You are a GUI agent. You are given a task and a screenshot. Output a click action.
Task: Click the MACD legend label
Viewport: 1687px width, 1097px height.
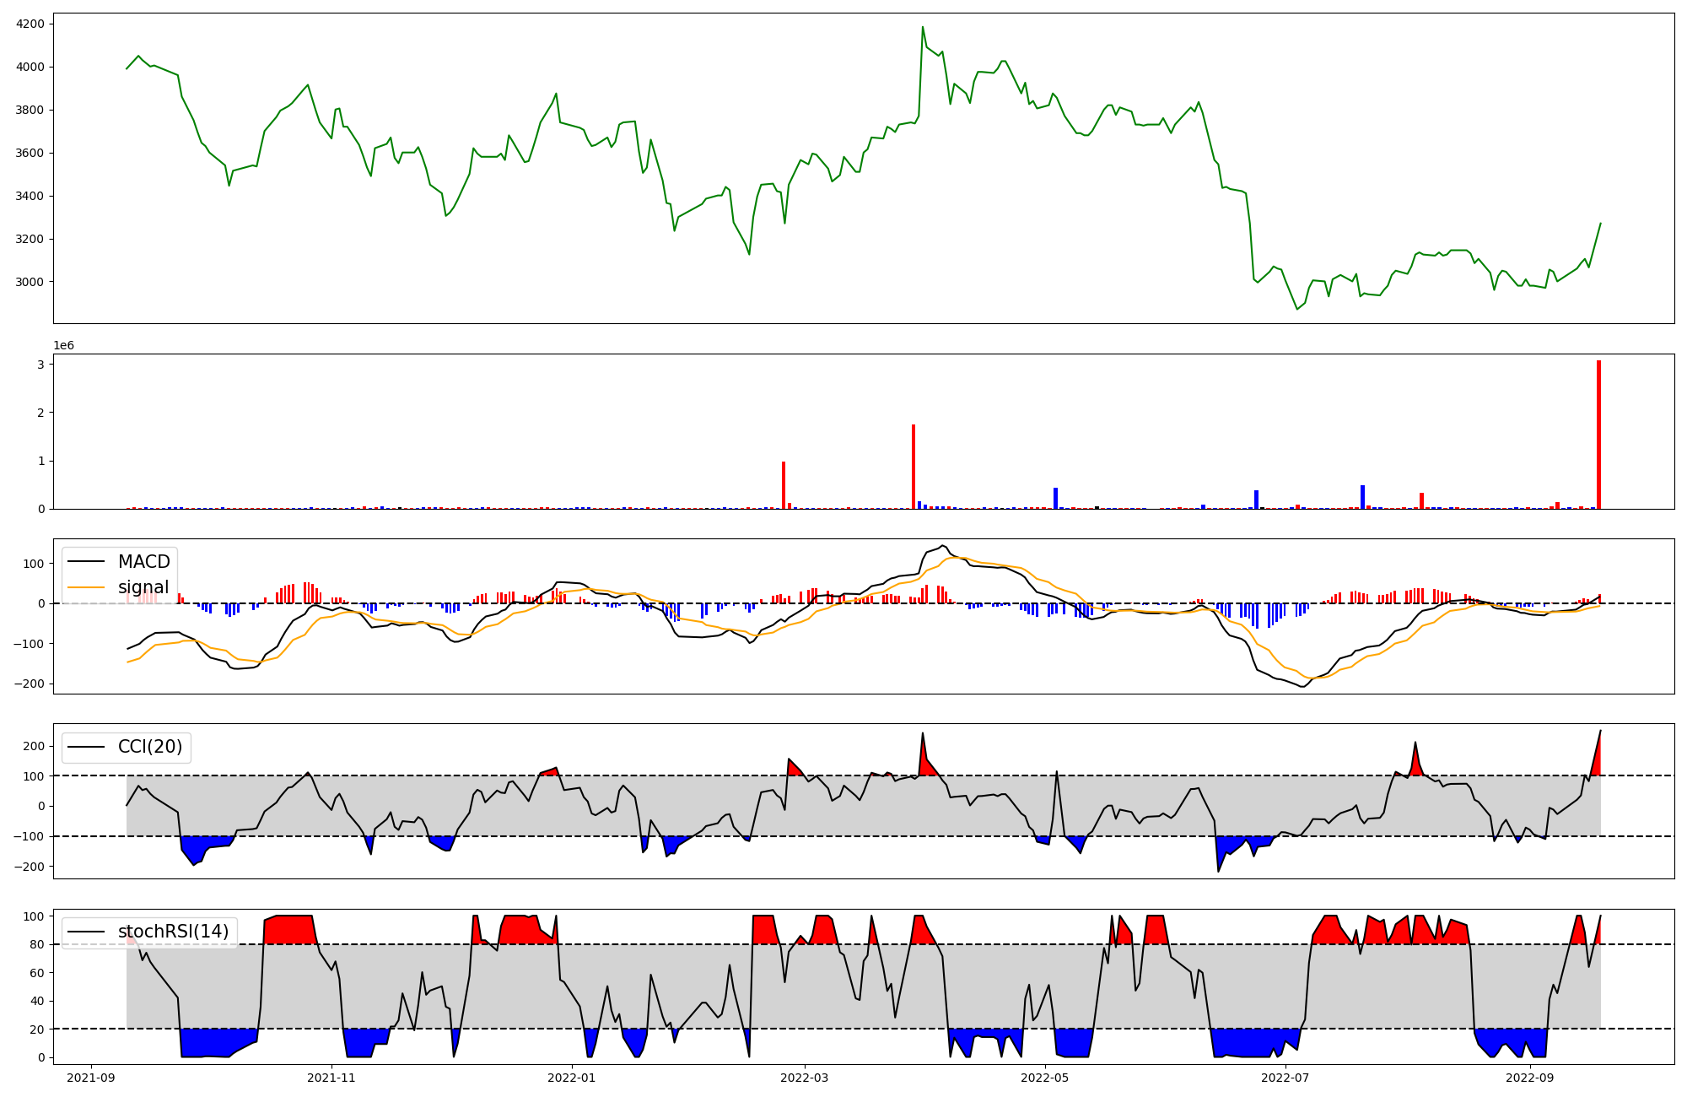(143, 562)
